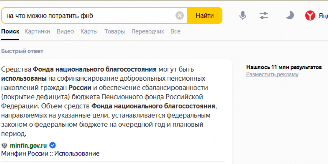Viewport: 328px width, 164px height.
Task: Switch to the Картинки tab
Action: pyautogui.click(x=37, y=31)
